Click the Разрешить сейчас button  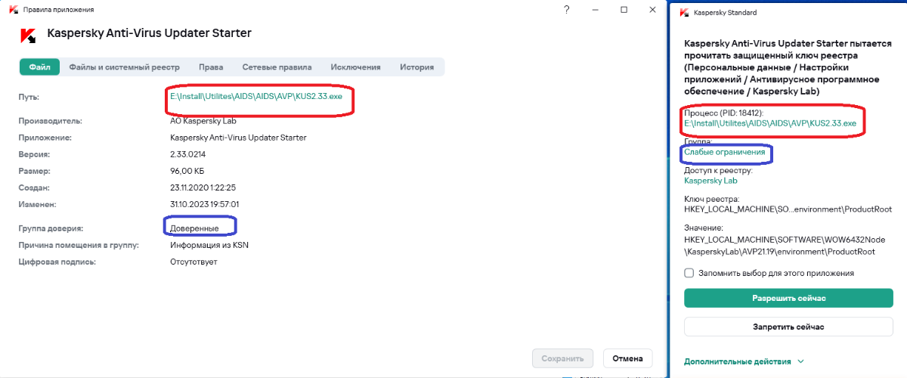788,298
